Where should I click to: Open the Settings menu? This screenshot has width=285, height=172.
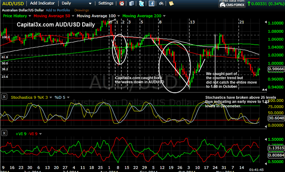(106, 3)
